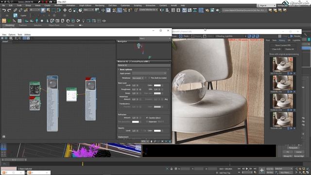Image resolution: width=311 pixels, height=175 pixels.
Task: Toggle the Percent Snap tool
Action: (x=125, y=10)
